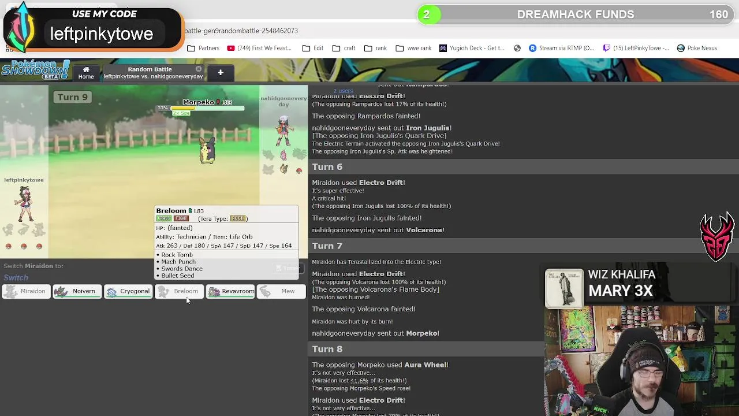Click 'The opposing Morpeko used Aura Wheel!' line
This screenshot has width=739, height=416.
(380, 365)
